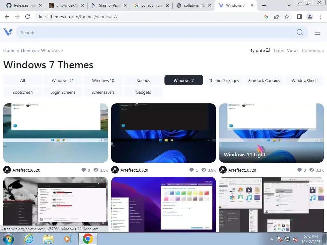Select the Theme Packages filter

pyautogui.click(x=224, y=80)
